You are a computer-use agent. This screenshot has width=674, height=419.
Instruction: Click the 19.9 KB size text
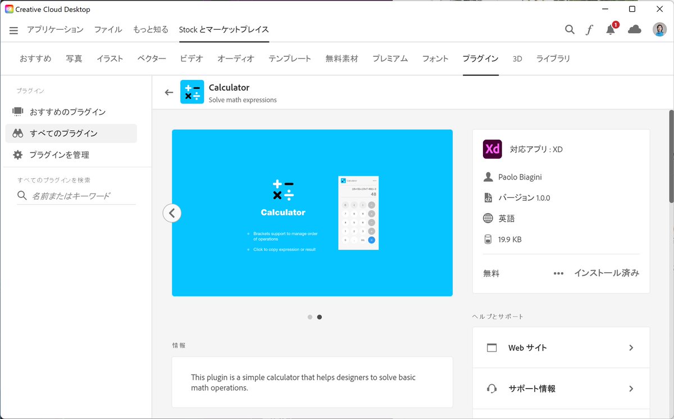(510, 239)
